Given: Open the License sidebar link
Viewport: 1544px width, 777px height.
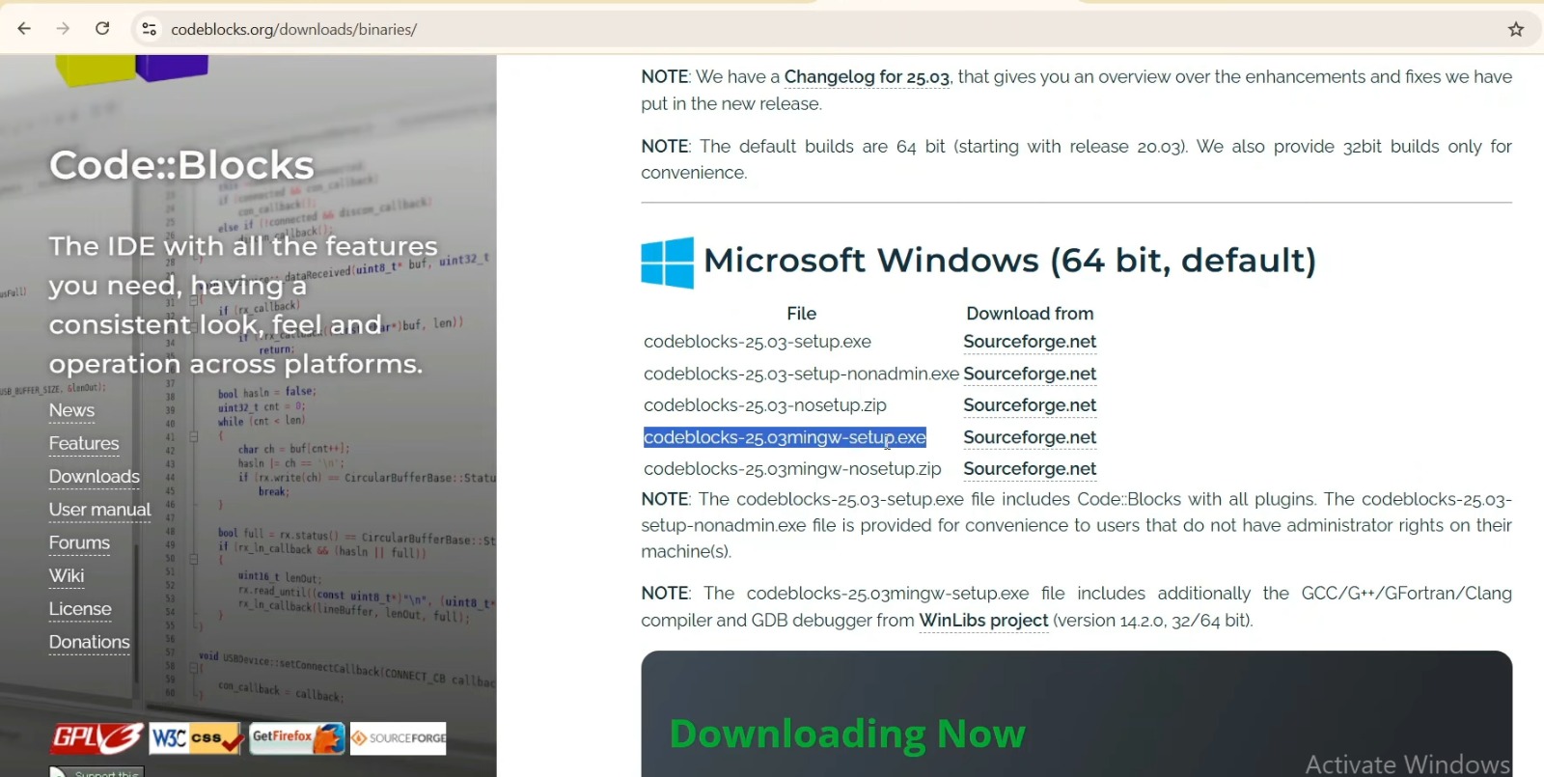Looking at the screenshot, I should [x=80, y=609].
